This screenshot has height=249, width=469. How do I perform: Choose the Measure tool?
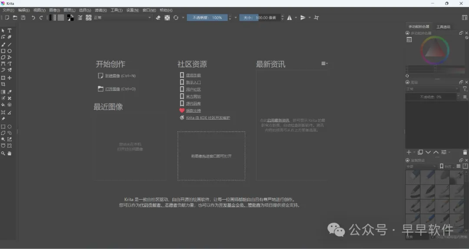10,113
